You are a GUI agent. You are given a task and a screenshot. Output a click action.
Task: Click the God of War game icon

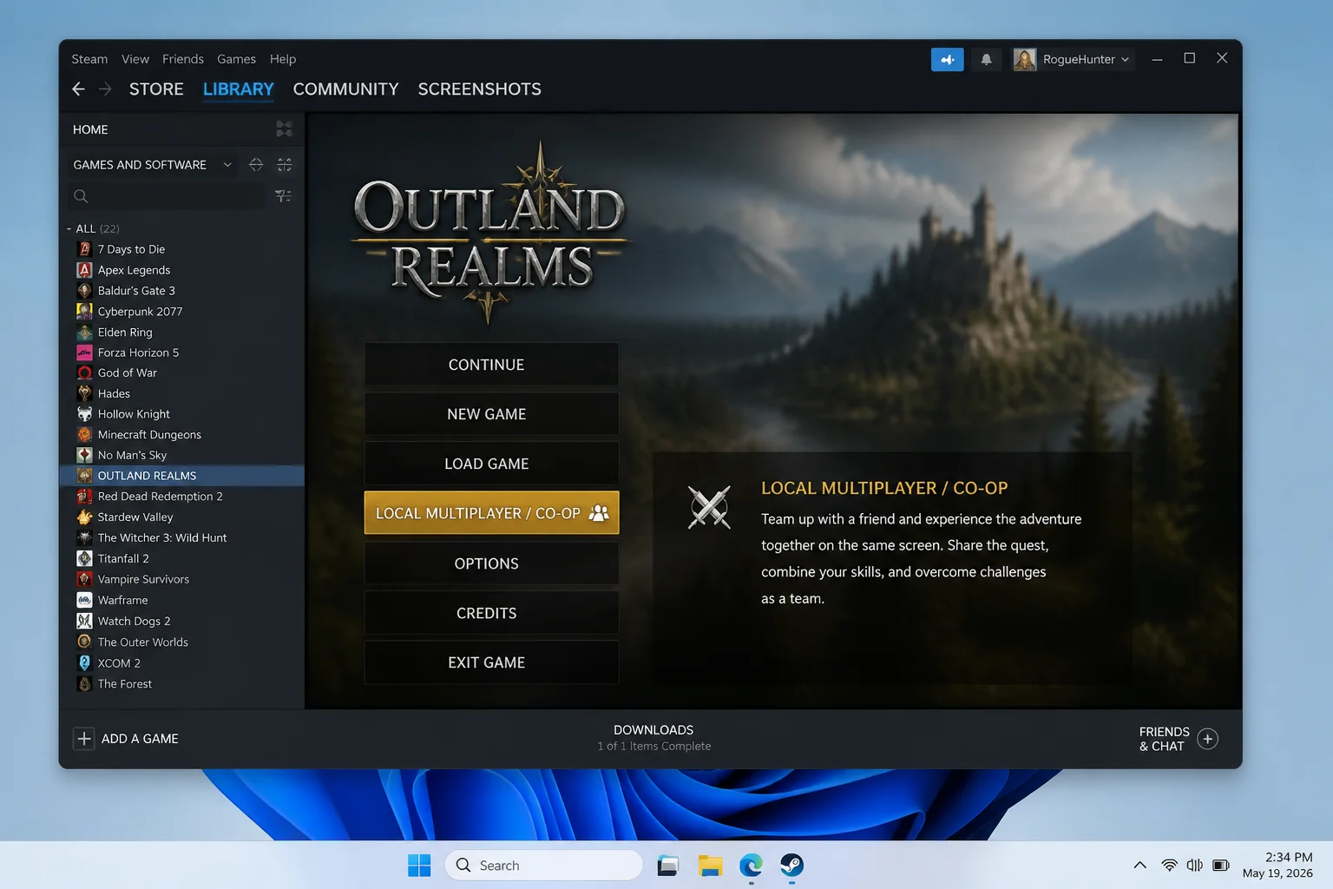(84, 372)
